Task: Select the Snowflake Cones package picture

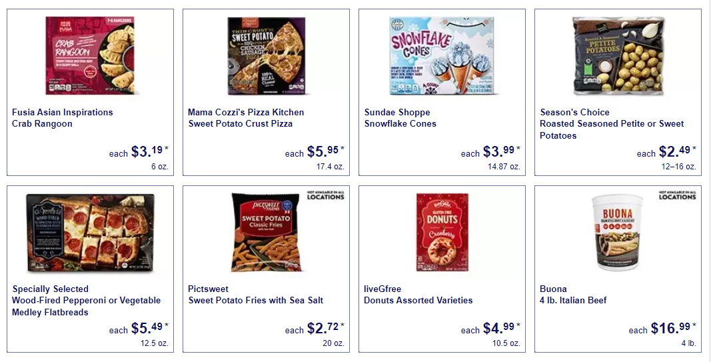Action: point(442,56)
